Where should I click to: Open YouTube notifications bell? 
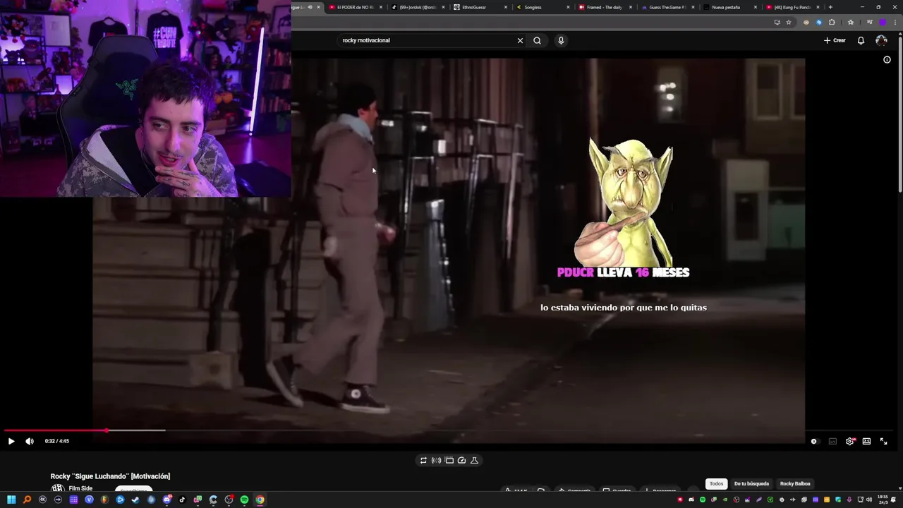861,40
